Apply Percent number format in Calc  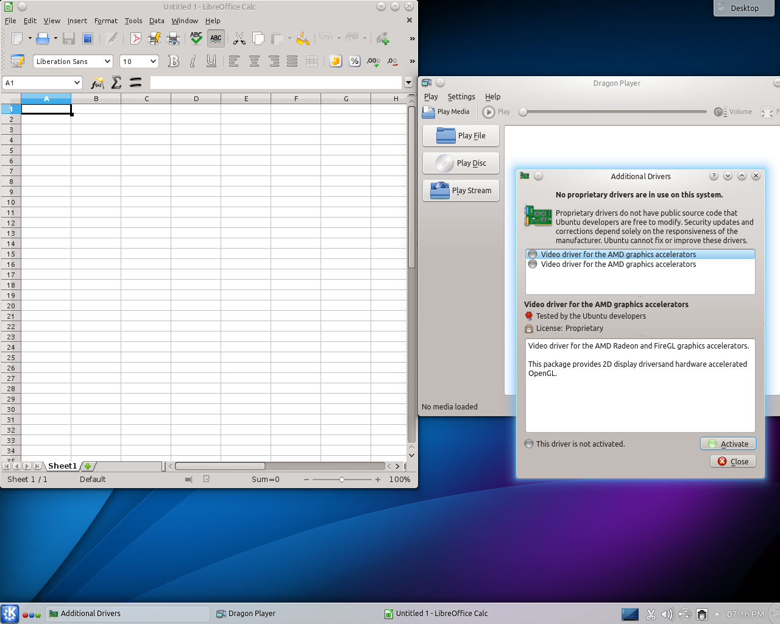point(355,61)
